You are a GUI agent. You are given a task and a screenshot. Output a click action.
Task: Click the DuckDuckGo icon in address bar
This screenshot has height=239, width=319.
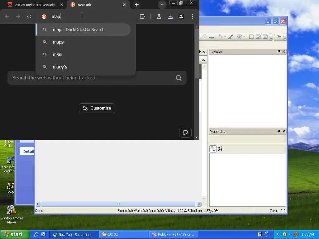tap(44, 16)
